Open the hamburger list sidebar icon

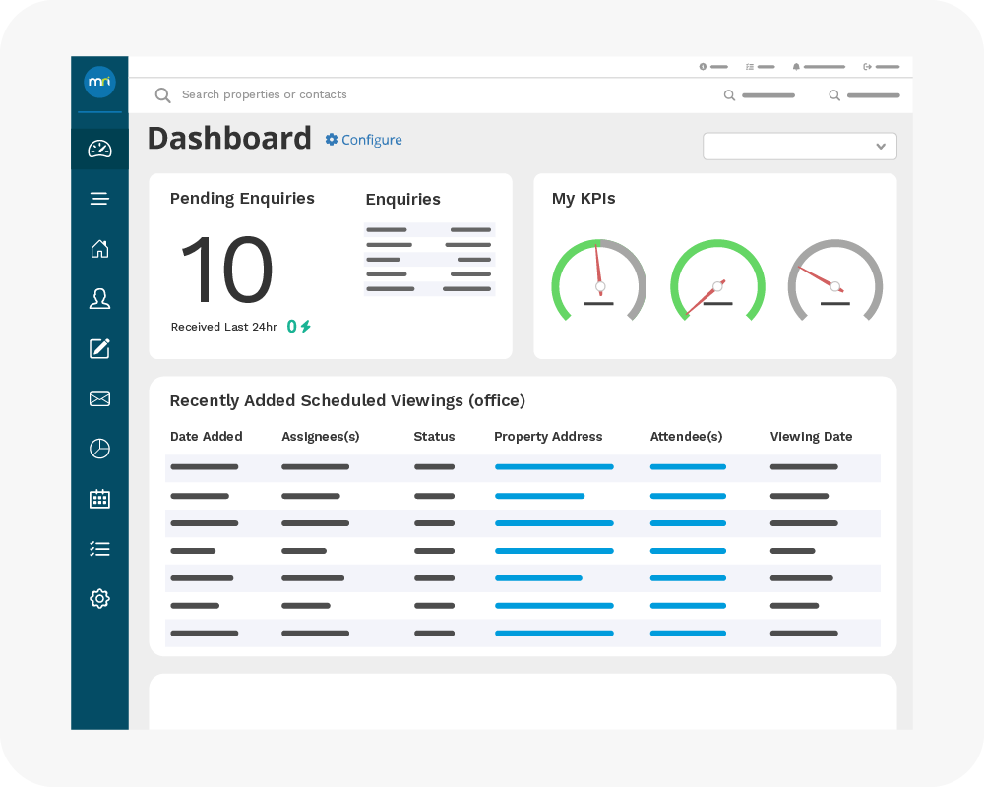[99, 199]
